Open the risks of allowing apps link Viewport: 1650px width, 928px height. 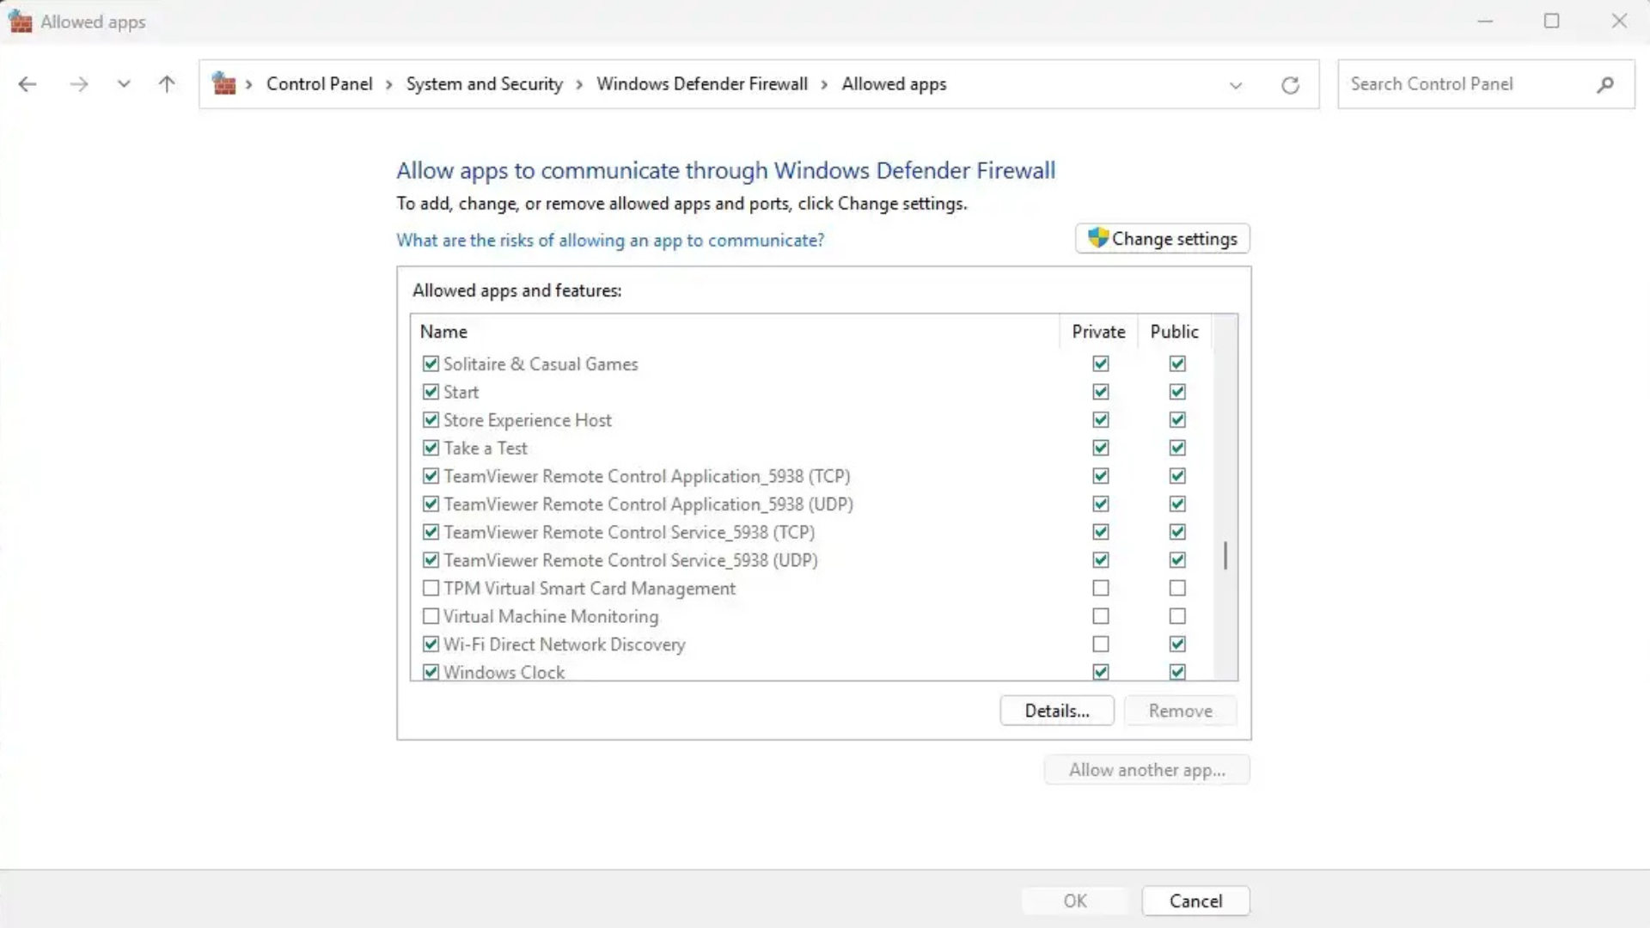click(x=610, y=241)
